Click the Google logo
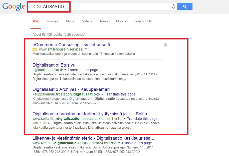This screenshot has width=229, height=156. 14,7
